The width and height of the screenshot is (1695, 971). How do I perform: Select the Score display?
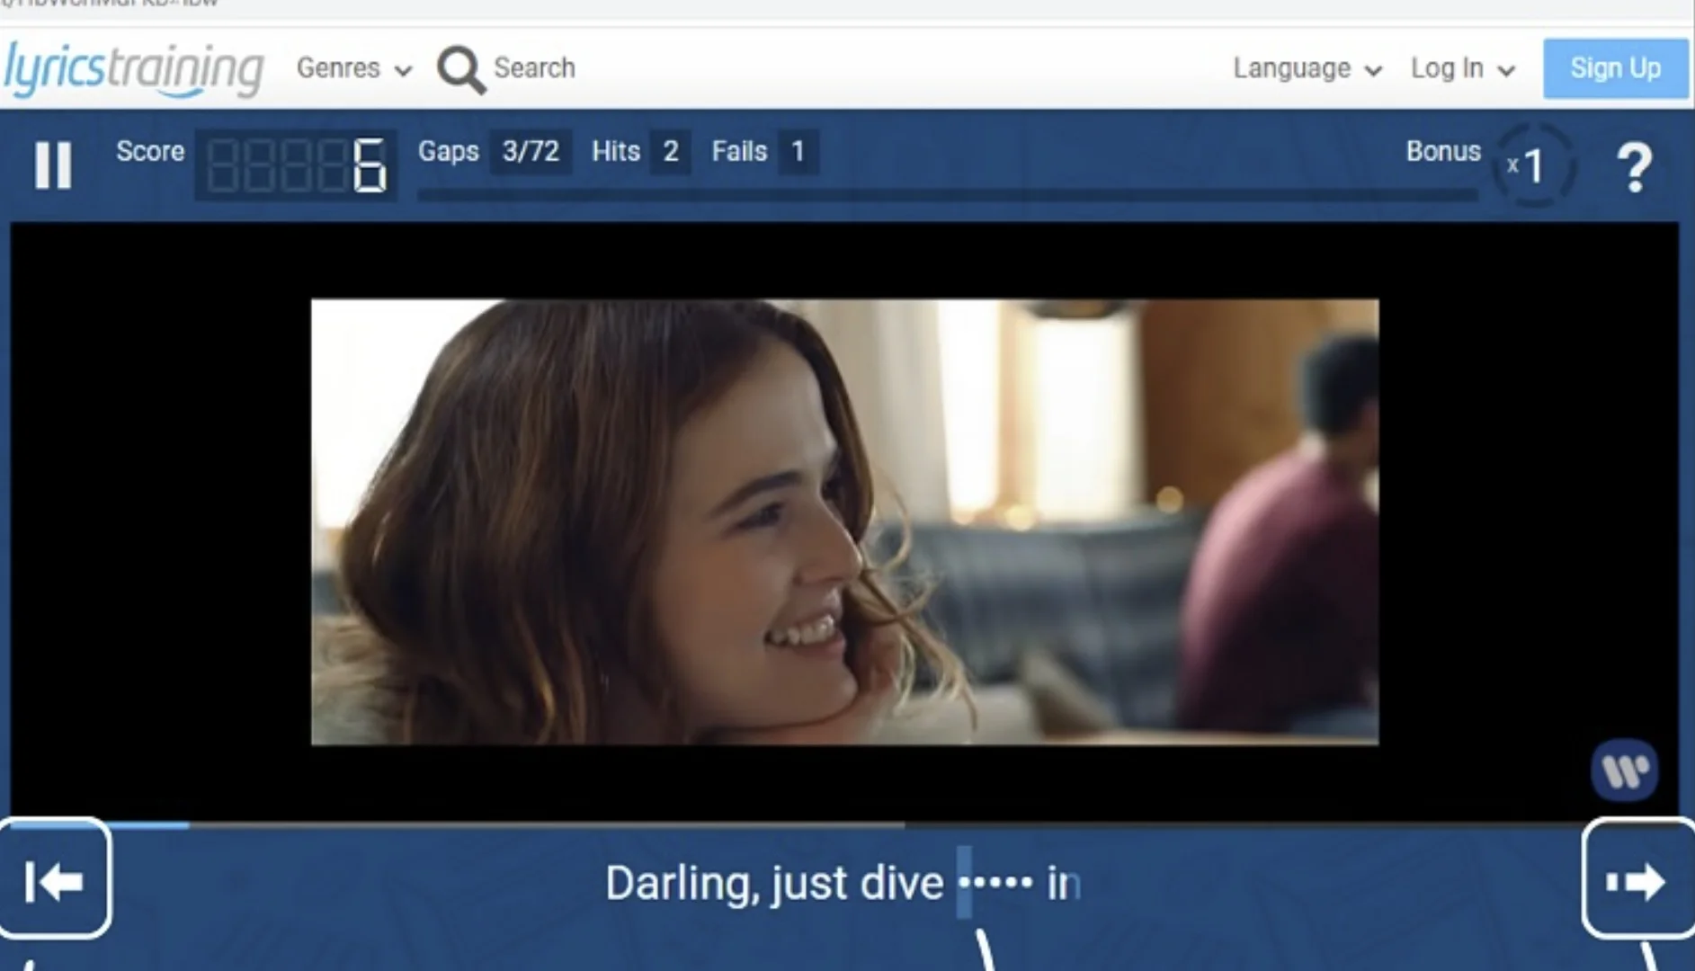(297, 166)
